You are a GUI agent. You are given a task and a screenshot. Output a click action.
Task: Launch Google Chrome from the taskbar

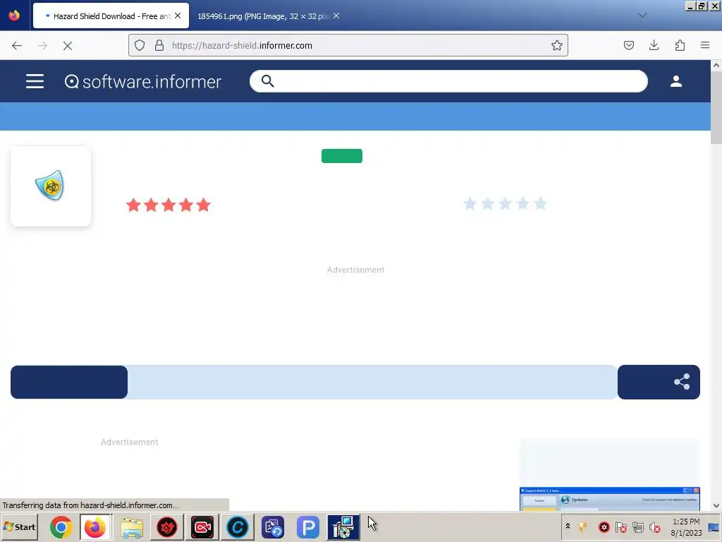(x=61, y=526)
